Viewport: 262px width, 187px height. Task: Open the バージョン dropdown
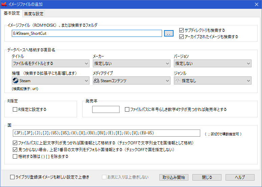click(x=213, y=64)
